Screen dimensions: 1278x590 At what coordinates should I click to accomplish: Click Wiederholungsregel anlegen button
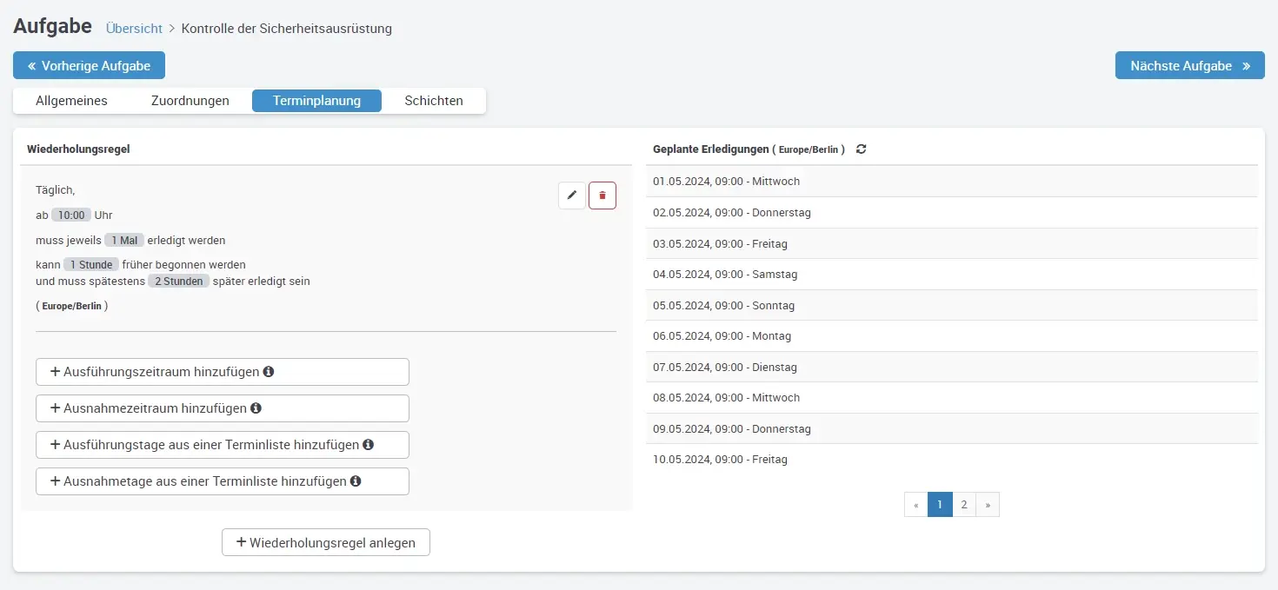click(326, 542)
